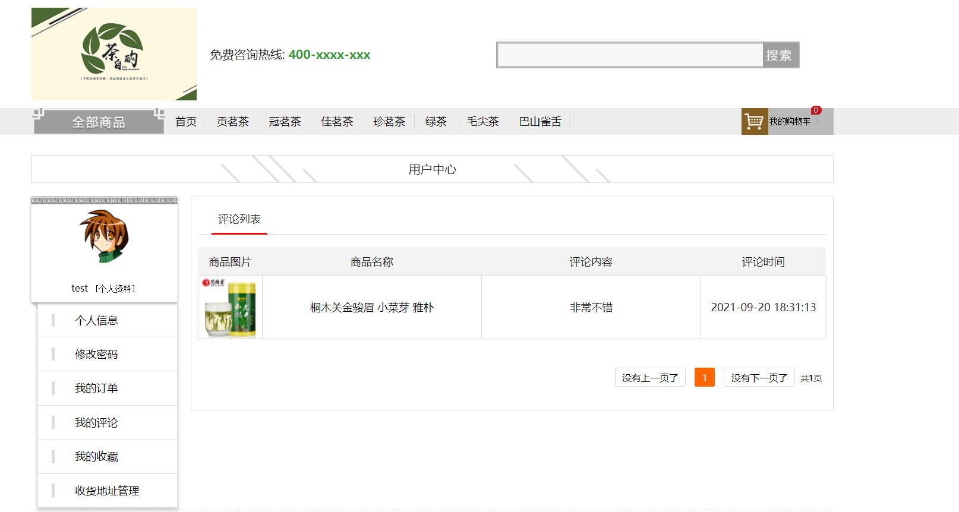Click the username test
The width and height of the screenshot is (959, 512).
point(80,288)
